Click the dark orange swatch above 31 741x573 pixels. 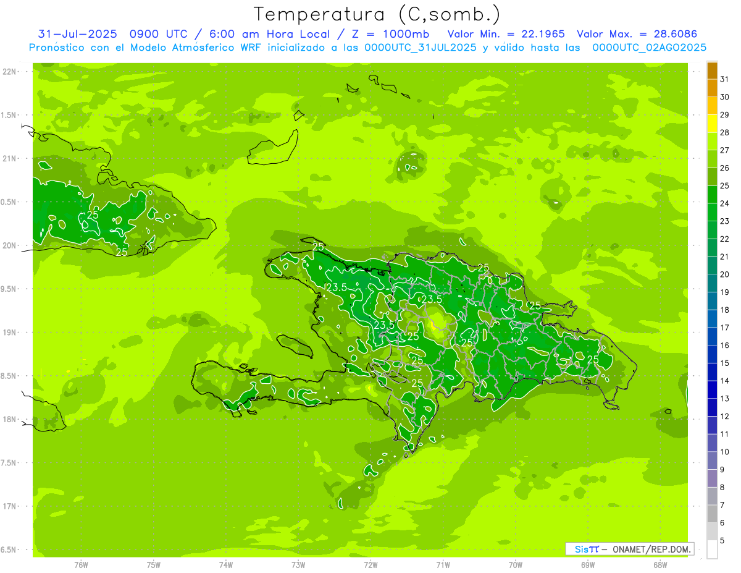pos(713,70)
